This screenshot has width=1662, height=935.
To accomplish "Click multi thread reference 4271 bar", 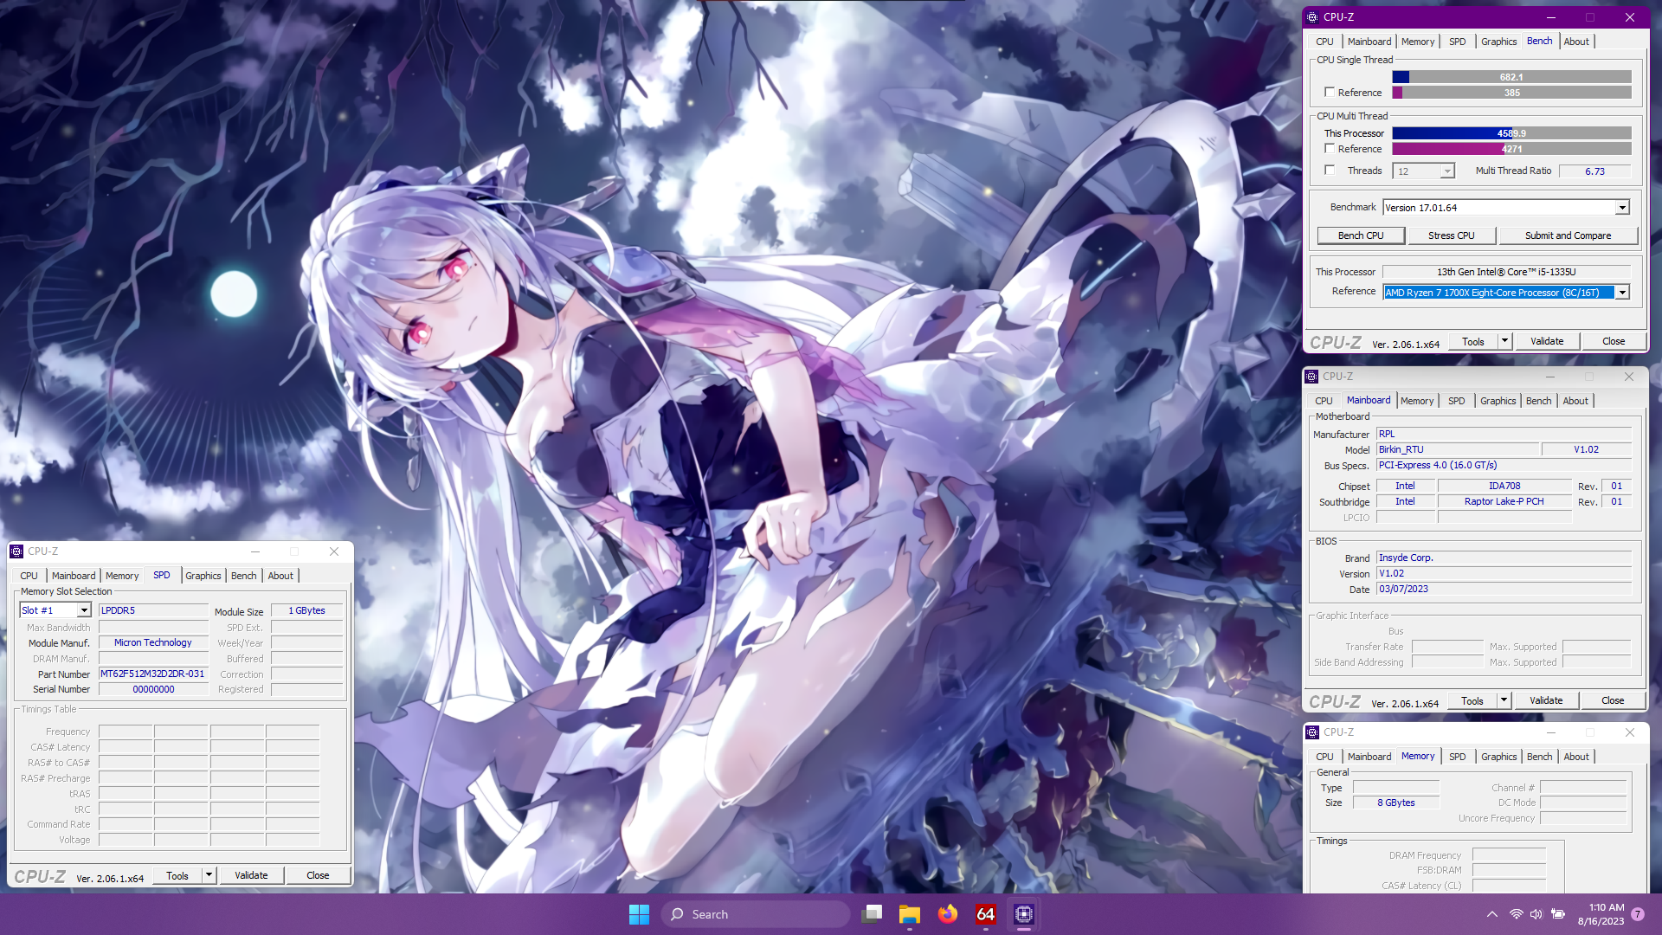I will (1511, 149).
